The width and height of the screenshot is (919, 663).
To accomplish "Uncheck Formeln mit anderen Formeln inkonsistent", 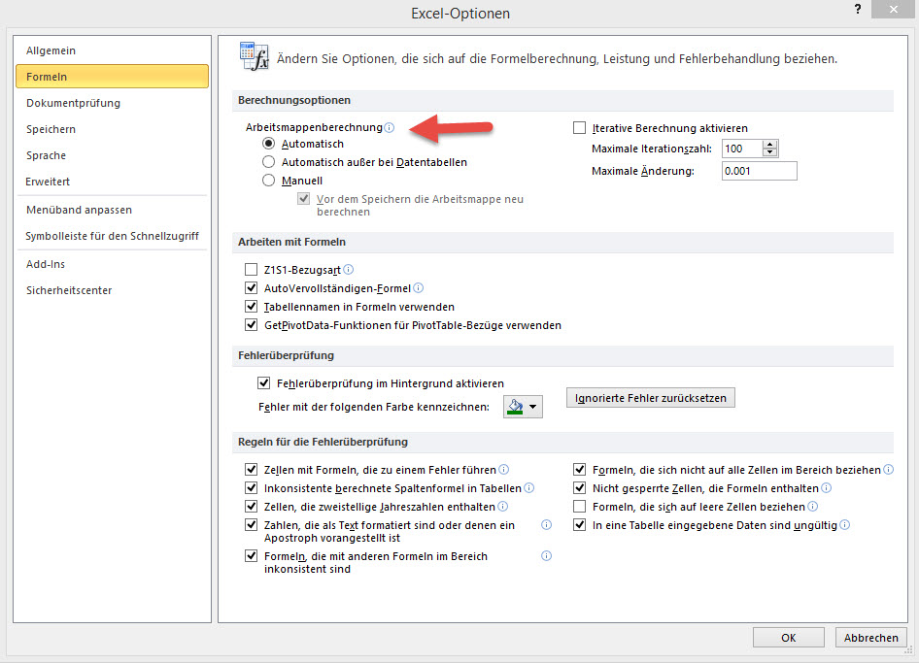I will coord(251,555).
